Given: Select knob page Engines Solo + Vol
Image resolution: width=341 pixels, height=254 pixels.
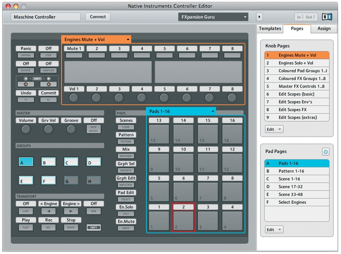Looking at the screenshot, I should click(x=297, y=63).
